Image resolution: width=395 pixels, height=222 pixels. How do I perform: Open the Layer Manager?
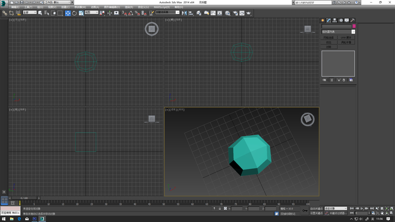point(199,13)
